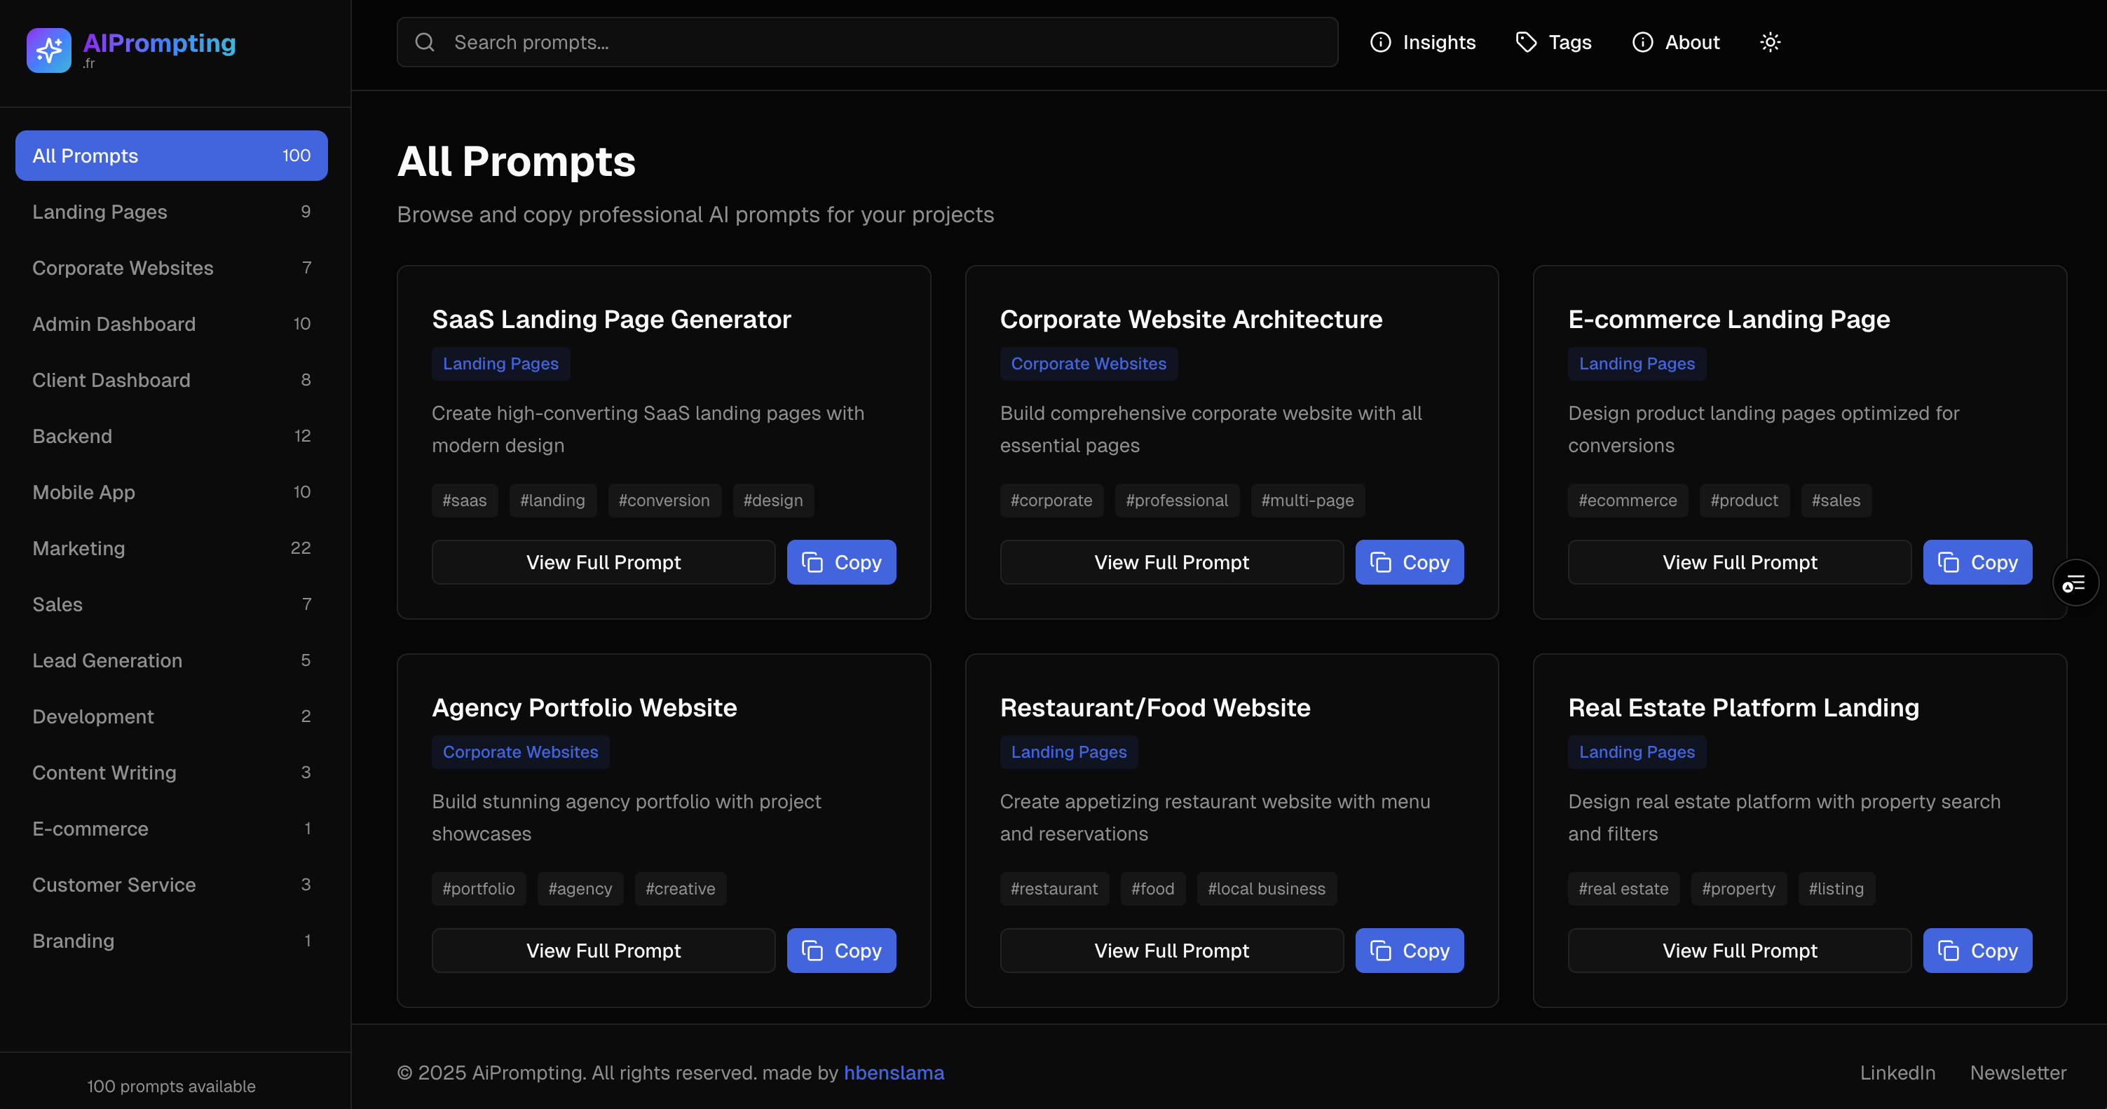Click the Tags label icon

(1525, 43)
